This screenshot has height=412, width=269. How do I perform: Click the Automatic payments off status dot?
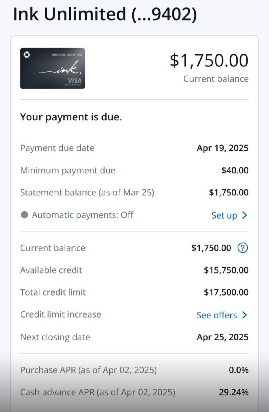(25, 215)
